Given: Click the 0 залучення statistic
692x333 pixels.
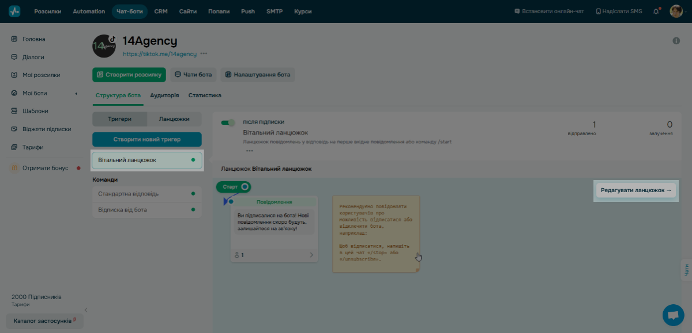Looking at the screenshot, I should (662, 128).
